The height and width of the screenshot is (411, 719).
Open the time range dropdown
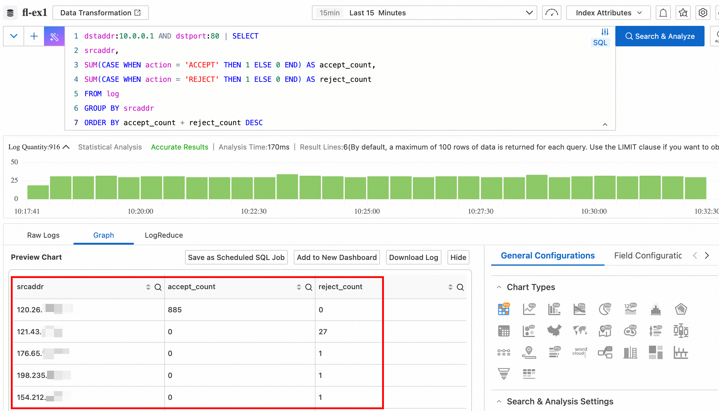[424, 13]
